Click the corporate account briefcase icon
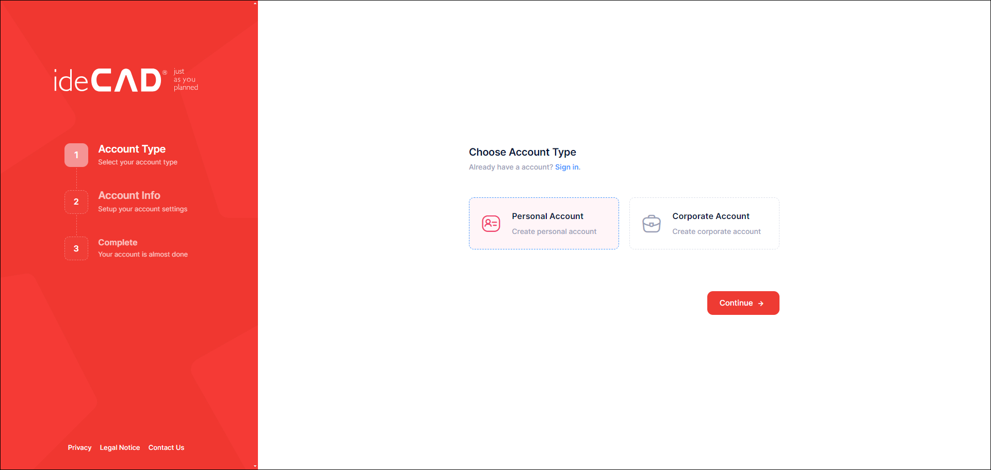This screenshot has width=991, height=470. point(651,224)
